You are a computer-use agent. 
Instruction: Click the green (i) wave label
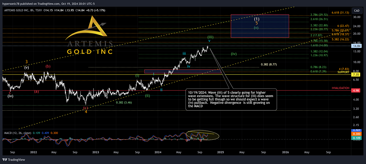(137, 75)
